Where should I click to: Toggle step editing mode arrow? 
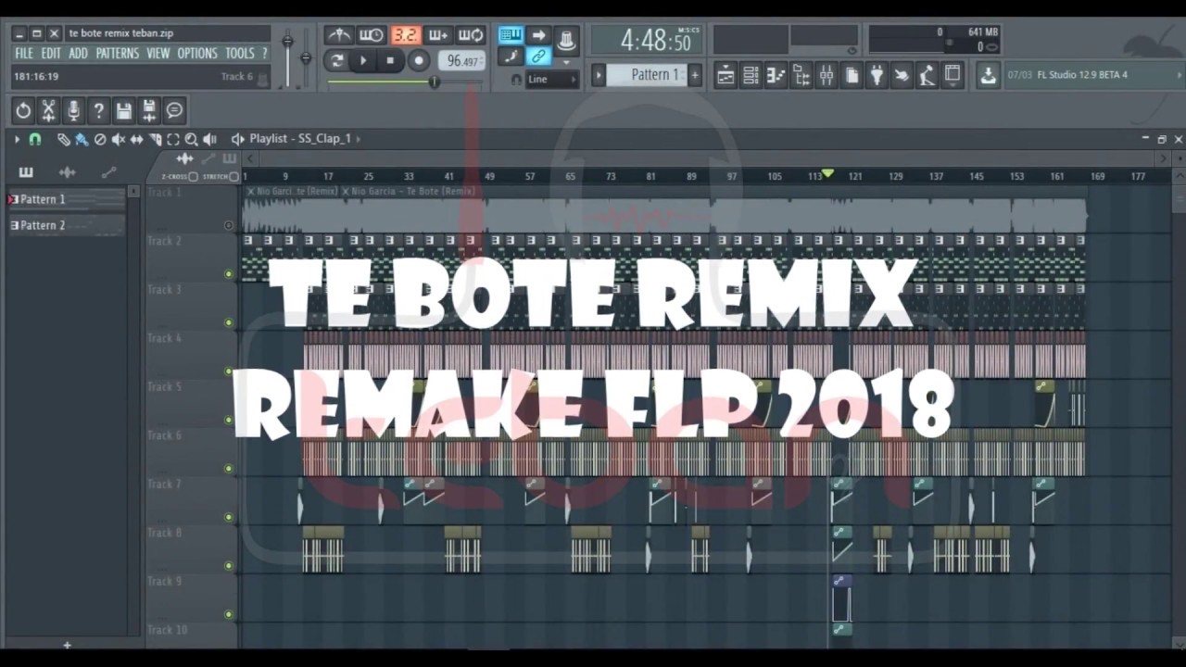click(x=538, y=35)
